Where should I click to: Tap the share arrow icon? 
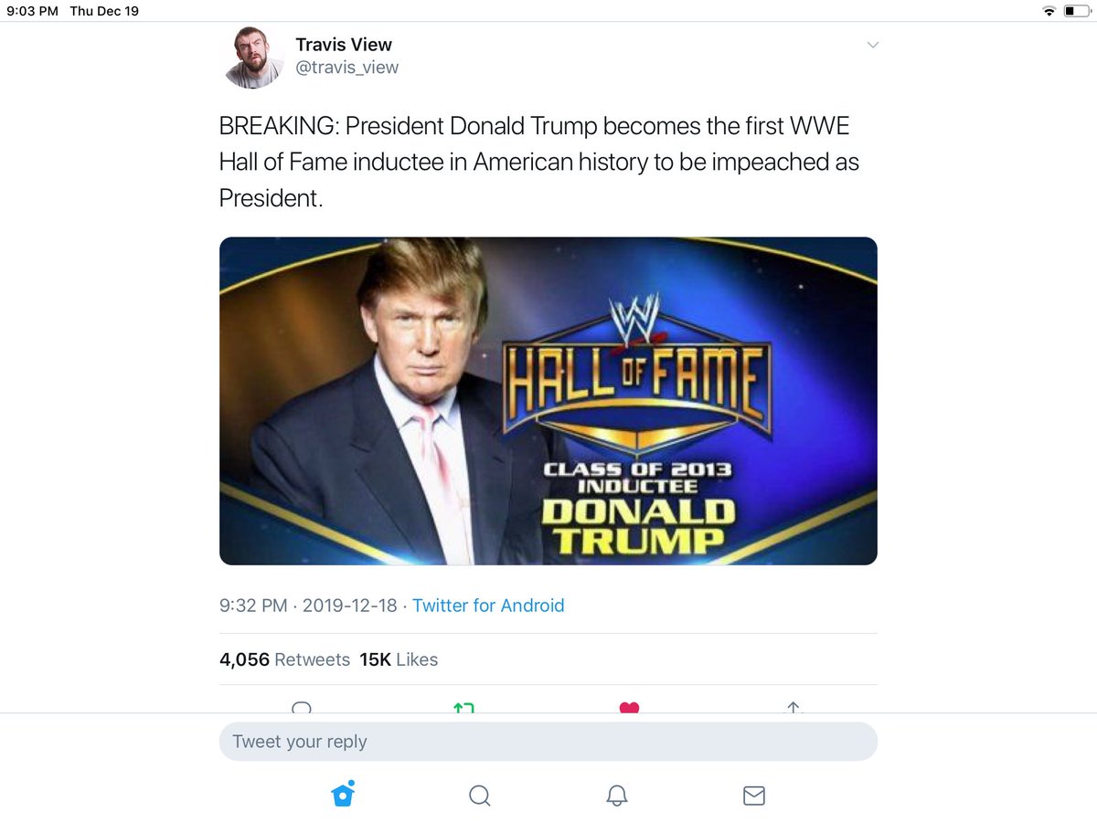click(793, 708)
